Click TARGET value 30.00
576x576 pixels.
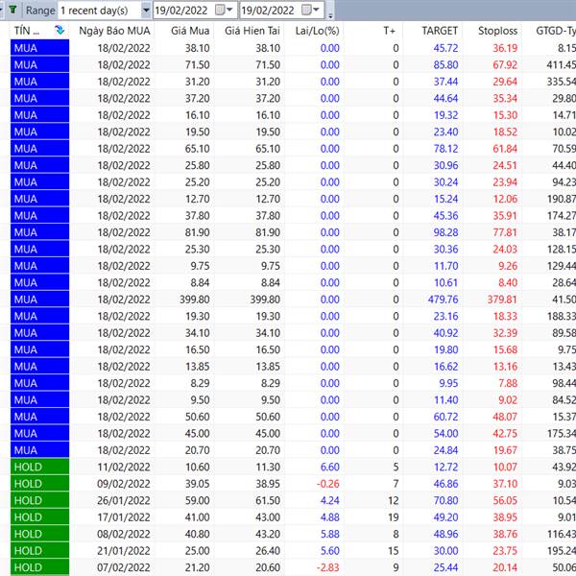pos(446,551)
